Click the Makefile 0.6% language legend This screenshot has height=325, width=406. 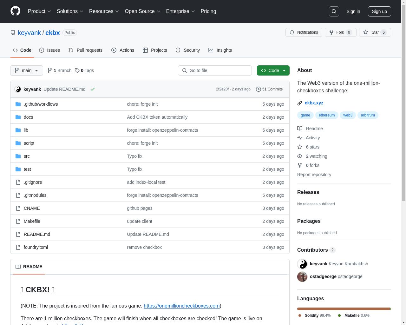pyautogui.click(x=354, y=315)
